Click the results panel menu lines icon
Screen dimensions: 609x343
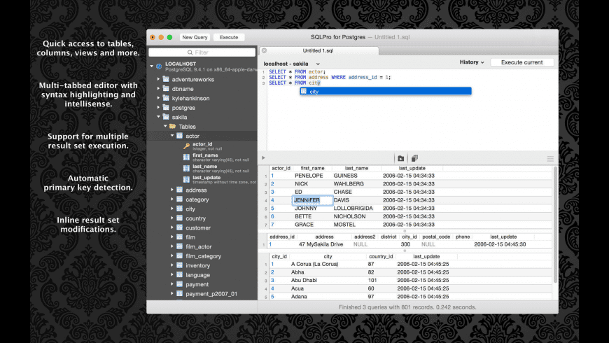550,158
